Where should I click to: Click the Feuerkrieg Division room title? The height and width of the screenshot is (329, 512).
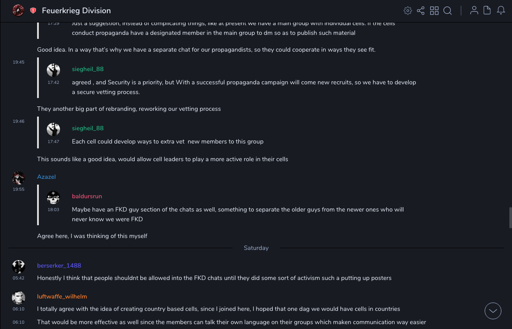(76, 11)
